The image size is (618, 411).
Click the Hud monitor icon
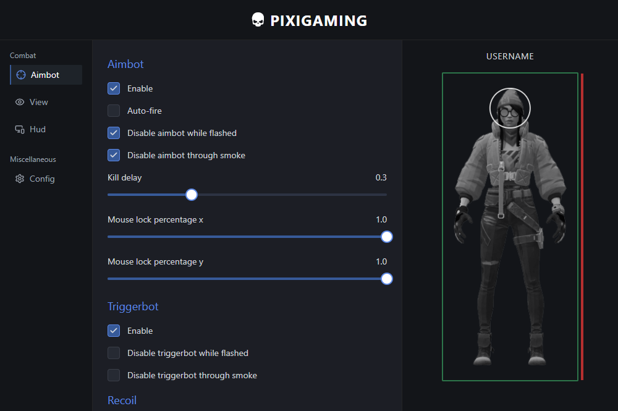click(20, 129)
